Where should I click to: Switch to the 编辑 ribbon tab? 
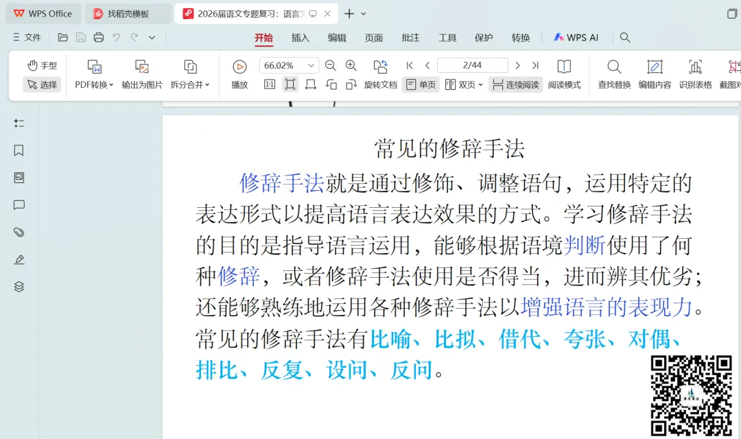click(337, 38)
